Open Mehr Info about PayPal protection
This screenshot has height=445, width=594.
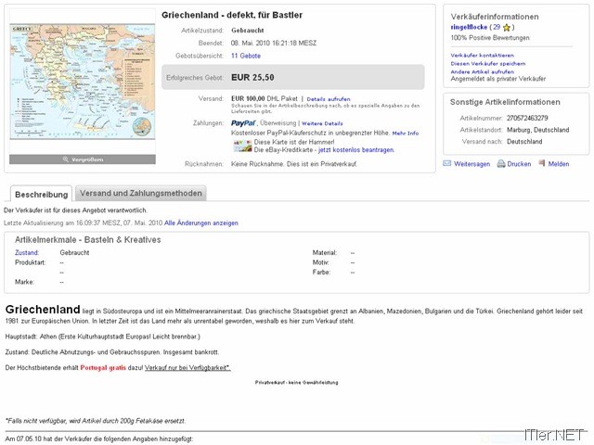pos(406,133)
